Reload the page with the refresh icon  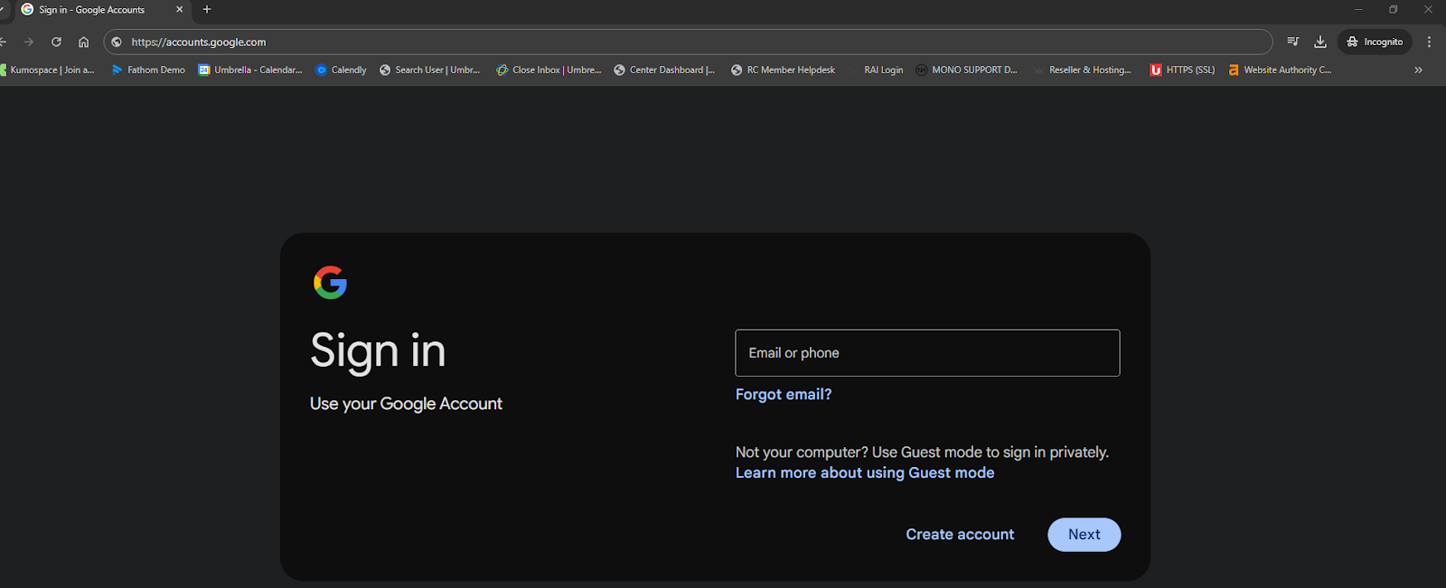(x=56, y=42)
